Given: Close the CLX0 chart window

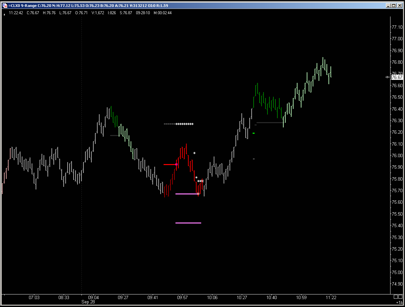Looking at the screenshot, I should click(x=399, y=6).
